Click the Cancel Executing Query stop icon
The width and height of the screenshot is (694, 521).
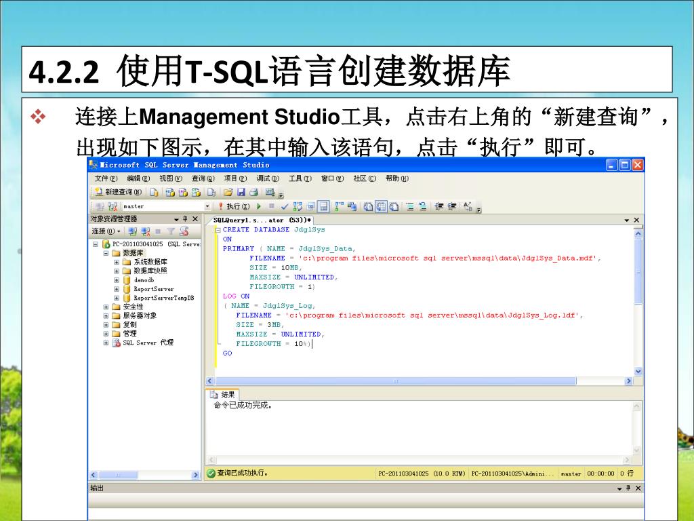(271, 206)
